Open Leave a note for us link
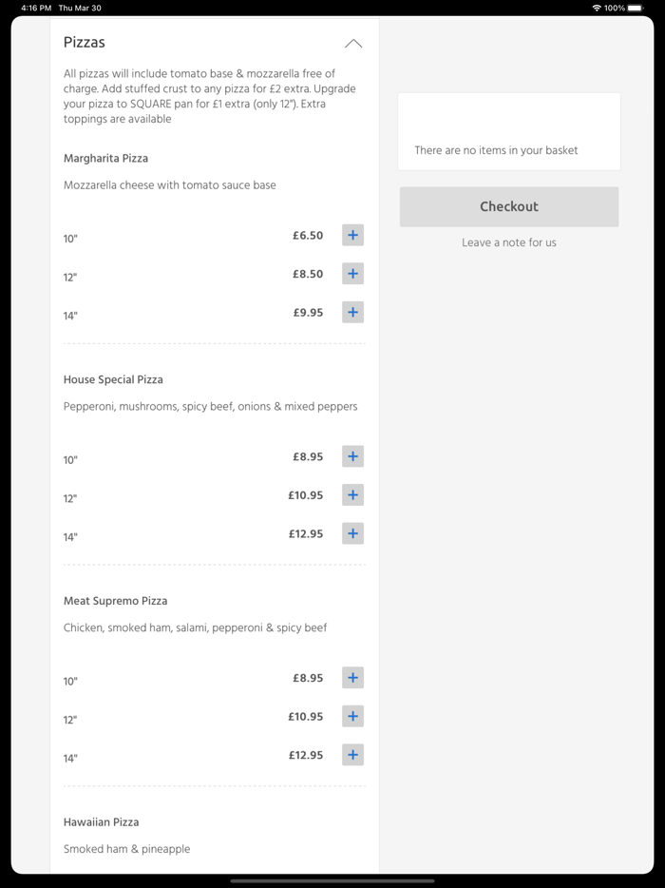Image resolution: width=665 pixels, height=888 pixels. click(x=509, y=242)
